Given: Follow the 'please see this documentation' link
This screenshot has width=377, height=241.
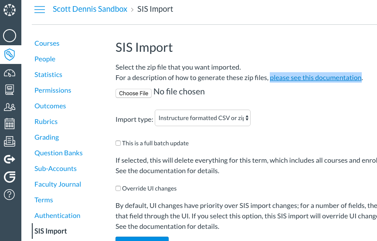Looking at the screenshot, I should (x=316, y=78).
